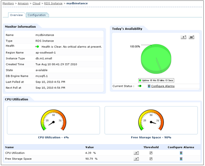Click the availability pie chart

pos(156,59)
